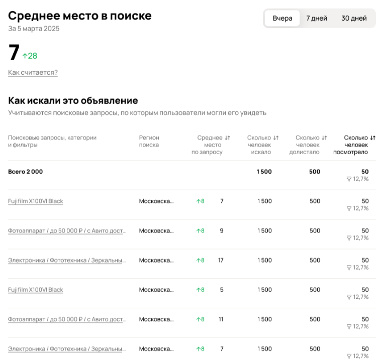Click the green ↑8 indicator beside place 17

tap(200, 260)
